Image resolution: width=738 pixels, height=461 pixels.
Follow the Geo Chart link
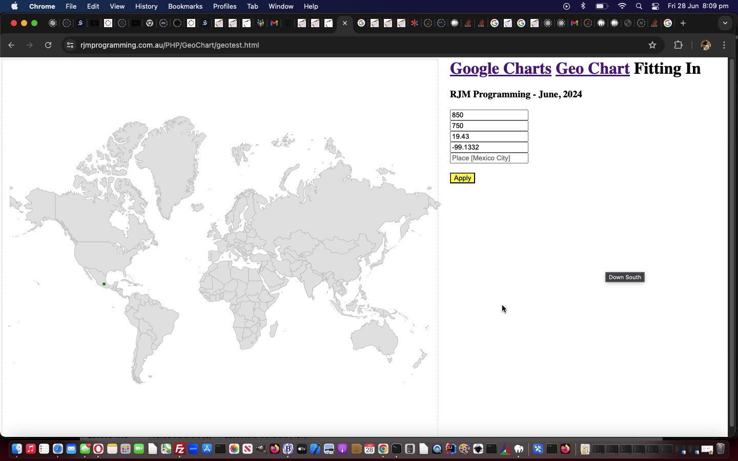(592, 69)
